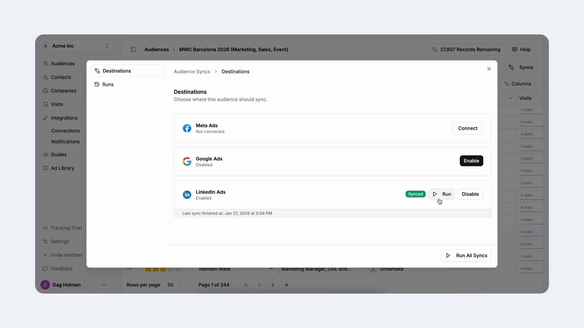Switch to the Runs tab
584x328 pixels.
(108, 84)
